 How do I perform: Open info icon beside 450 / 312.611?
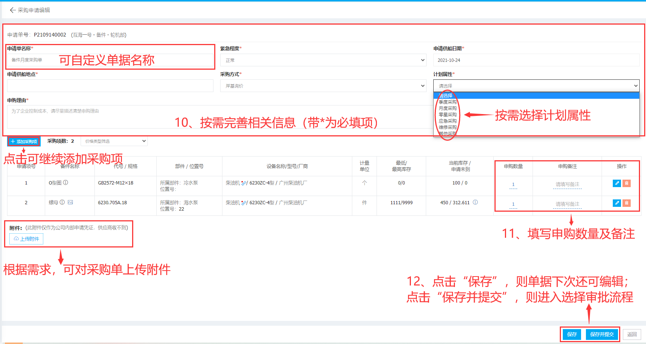475,202
